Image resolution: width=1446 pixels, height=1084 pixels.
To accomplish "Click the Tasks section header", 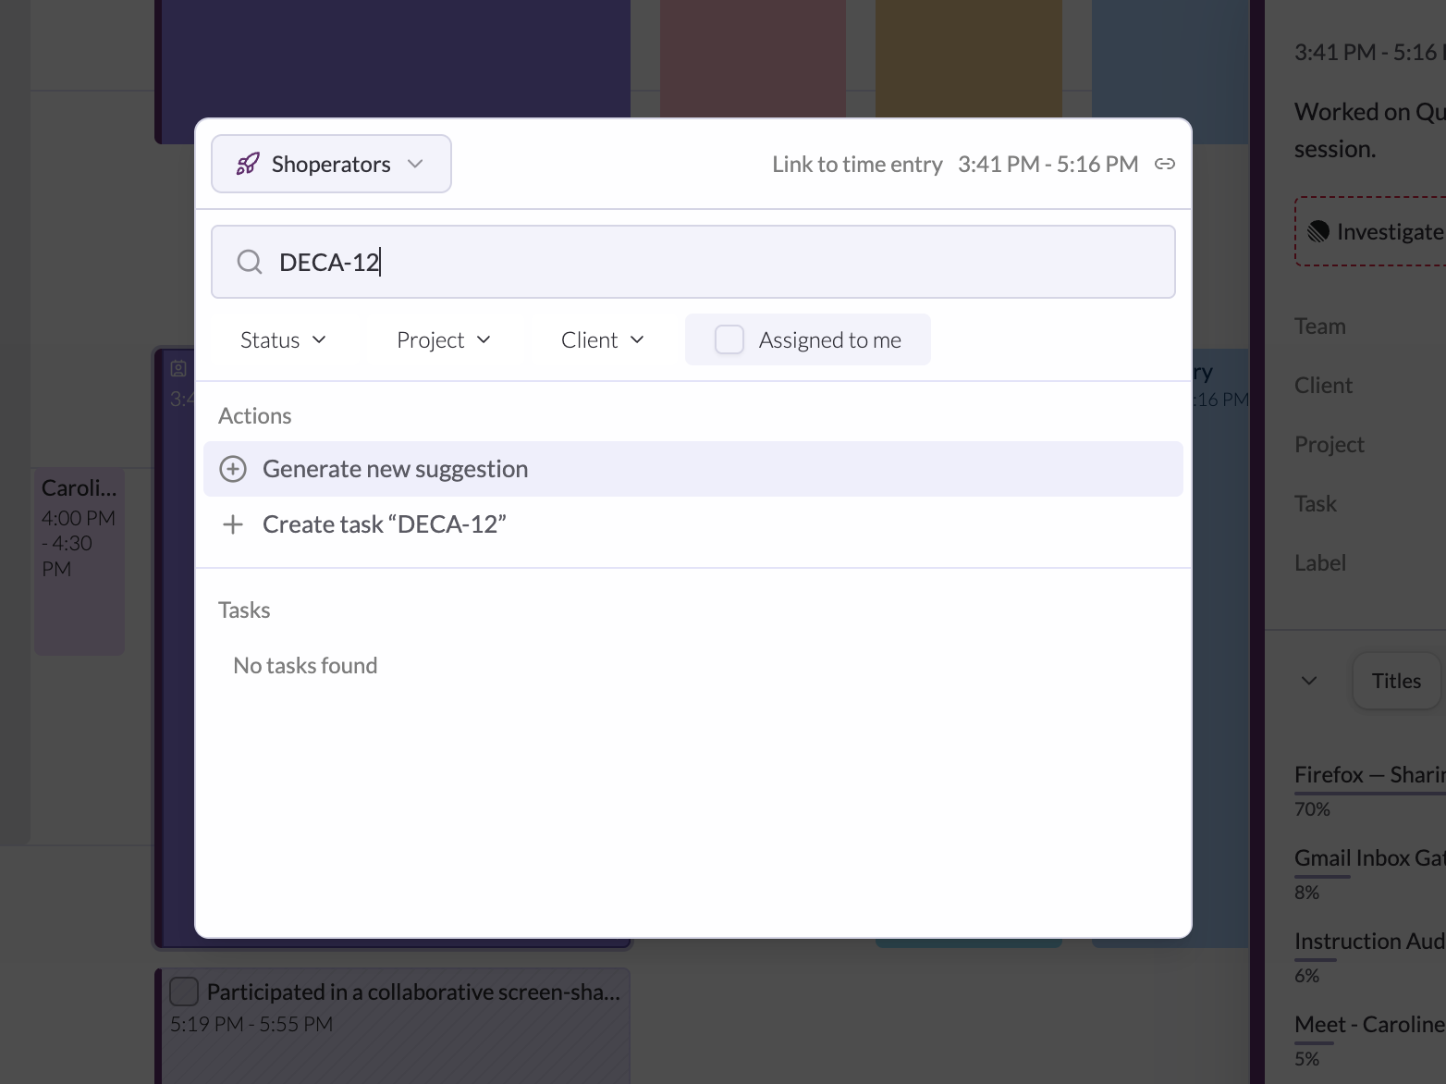I will point(244,610).
